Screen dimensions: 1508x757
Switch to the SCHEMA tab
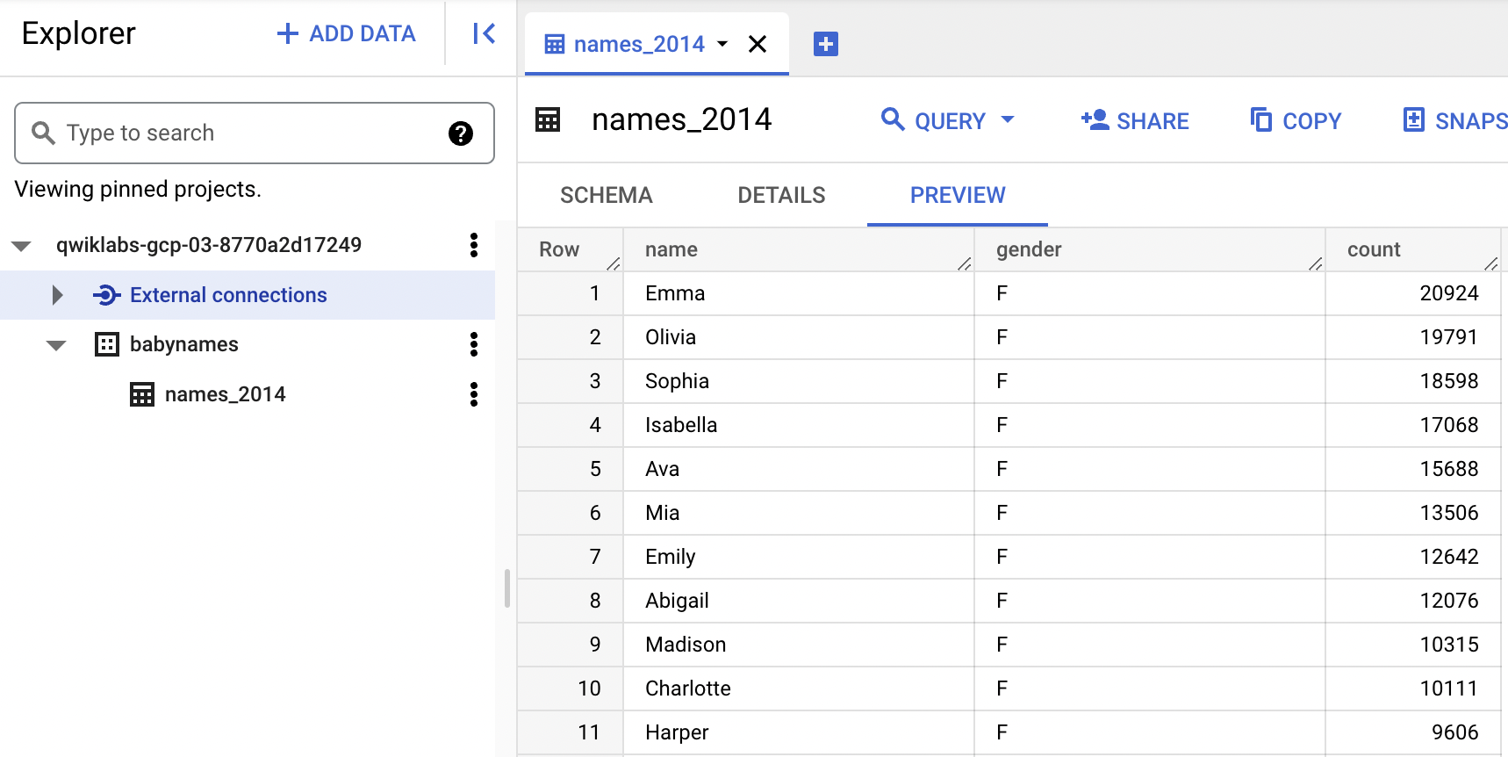(x=607, y=195)
